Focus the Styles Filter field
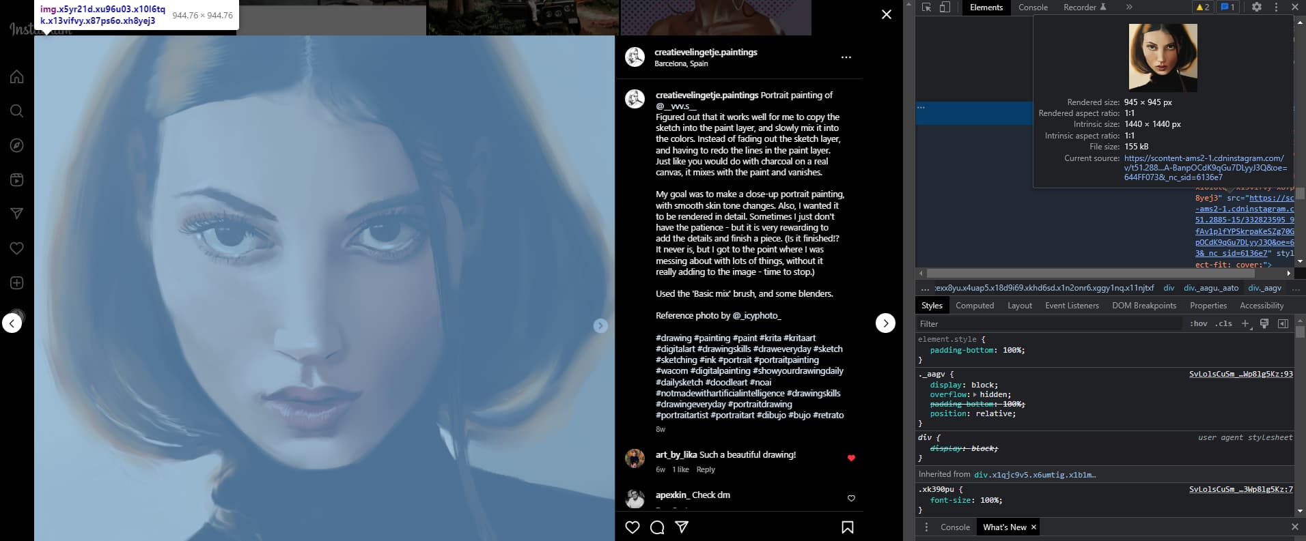Viewport: 1306px width, 541px height. click(1048, 324)
